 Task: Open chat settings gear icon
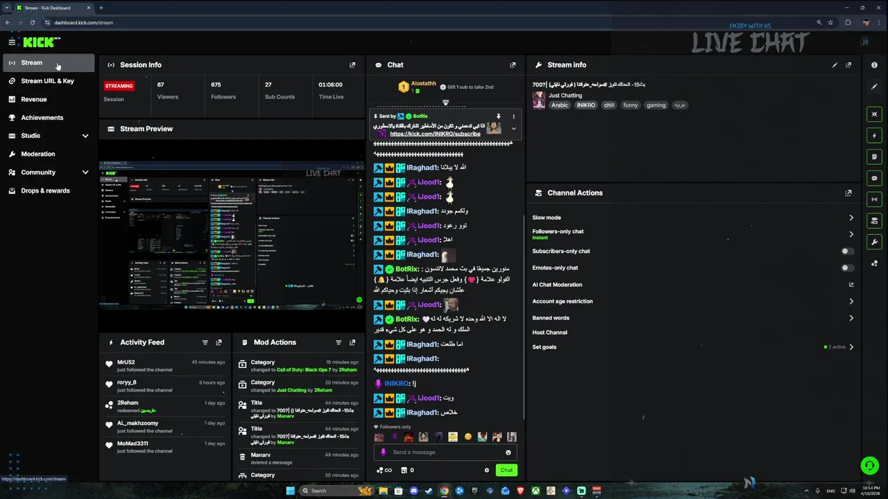(487, 471)
